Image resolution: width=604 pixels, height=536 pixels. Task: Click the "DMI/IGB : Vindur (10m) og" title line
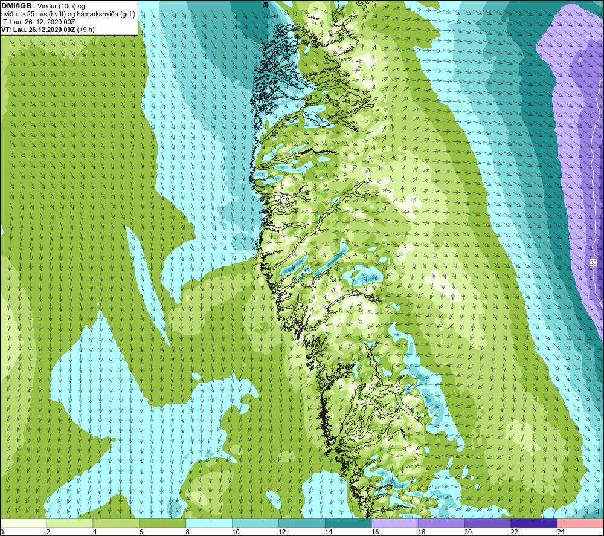(43, 6)
